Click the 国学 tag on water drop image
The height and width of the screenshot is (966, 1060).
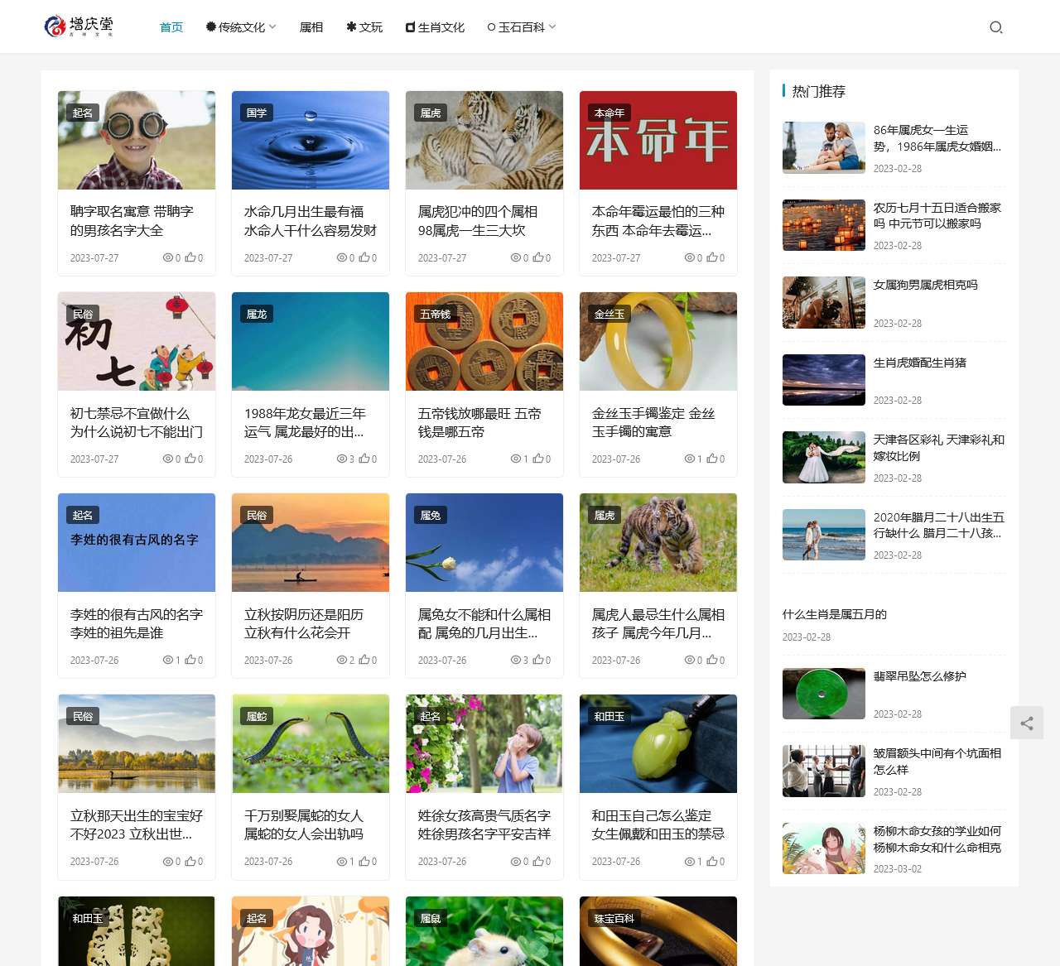[x=257, y=113]
